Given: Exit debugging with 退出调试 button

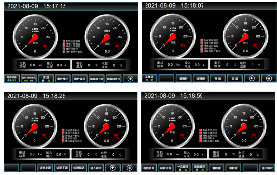Looking at the screenshot, I should pos(267,167).
